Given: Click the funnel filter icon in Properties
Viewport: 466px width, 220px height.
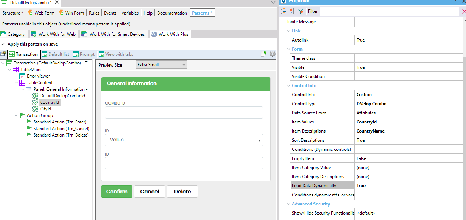Looking at the screenshot, I should coord(300,11).
